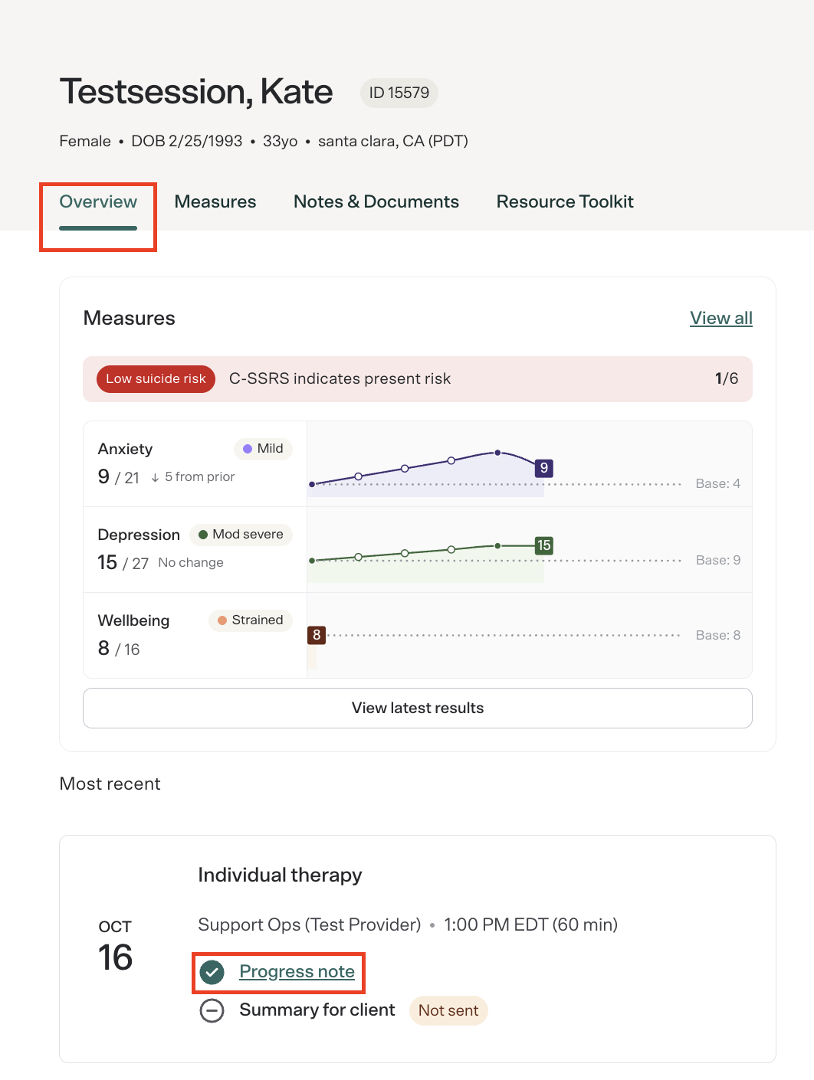The height and width of the screenshot is (1080, 814).
Task: Switch to the Measures tab
Action: pyautogui.click(x=215, y=202)
